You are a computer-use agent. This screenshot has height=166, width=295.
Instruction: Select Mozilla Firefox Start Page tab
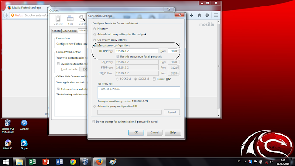point(27,8)
